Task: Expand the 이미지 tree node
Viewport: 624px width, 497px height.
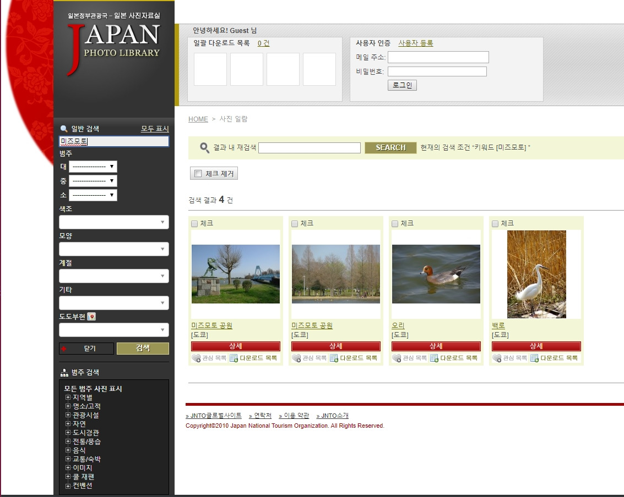Action: coord(68,468)
